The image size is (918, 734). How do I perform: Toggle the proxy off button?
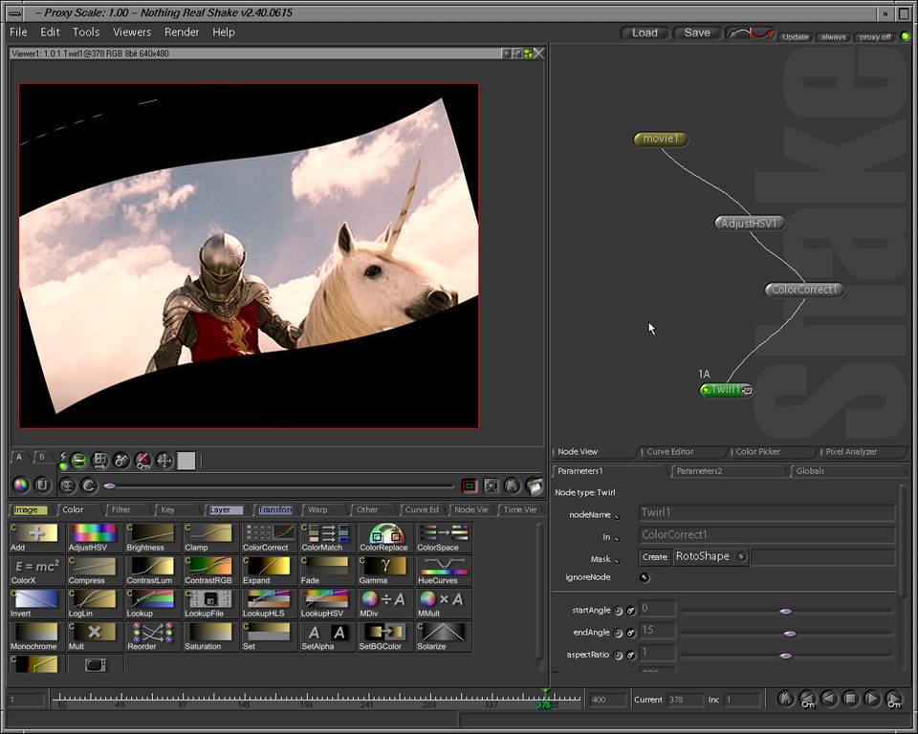(x=874, y=36)
